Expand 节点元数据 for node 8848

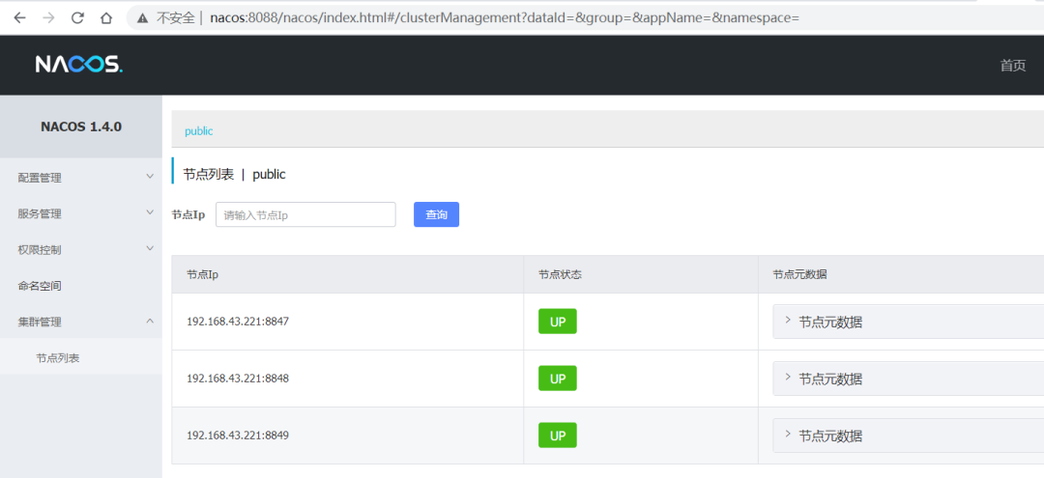[908, 379]
